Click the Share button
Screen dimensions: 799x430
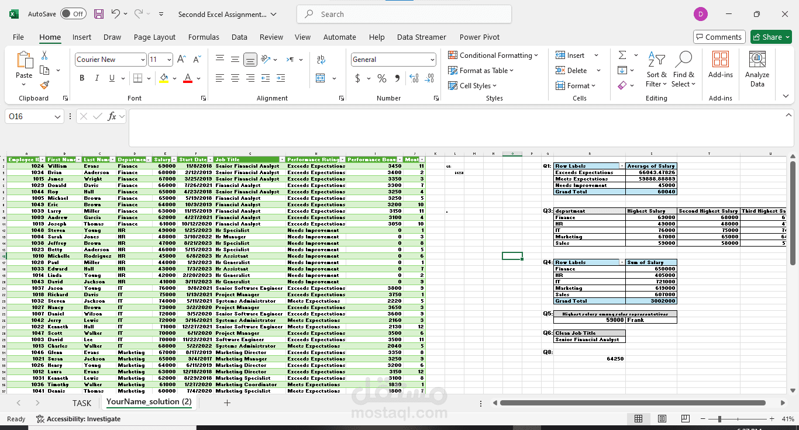click(x=771, y=37)
